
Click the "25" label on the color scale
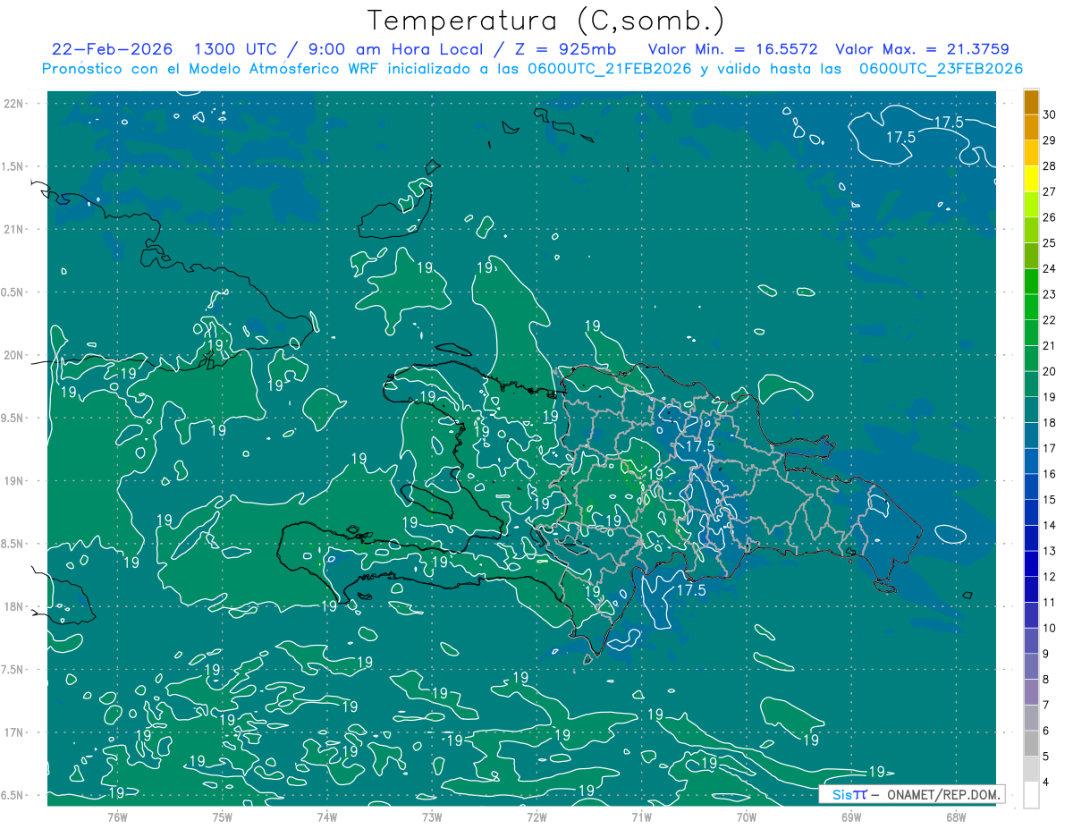pos(1050,242)
